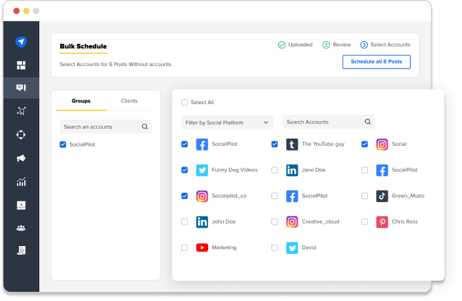Image resolution: width=462 pixels, height=301 pixels.
Task: Click the yellow minimize window button
Action: [x=26, y=11]
